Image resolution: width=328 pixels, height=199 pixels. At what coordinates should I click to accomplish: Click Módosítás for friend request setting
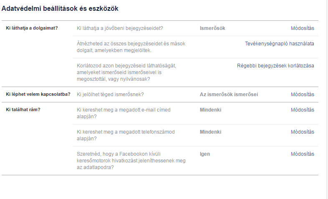click(x=302, y=95)
